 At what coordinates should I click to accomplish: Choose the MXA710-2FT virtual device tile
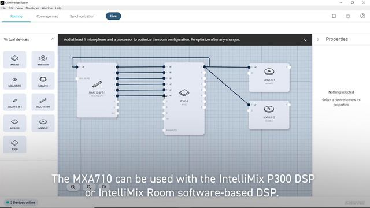[14, 102]
